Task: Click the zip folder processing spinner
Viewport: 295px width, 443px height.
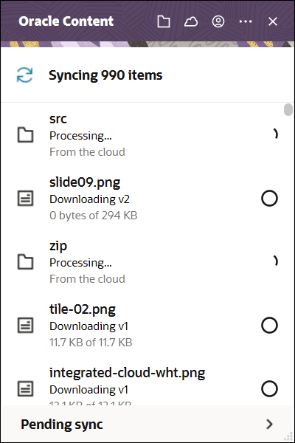Action: point(275,261)
